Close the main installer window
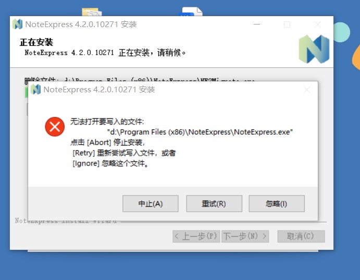This screenshot has height=280, width=360. click(x=318, y=25)
